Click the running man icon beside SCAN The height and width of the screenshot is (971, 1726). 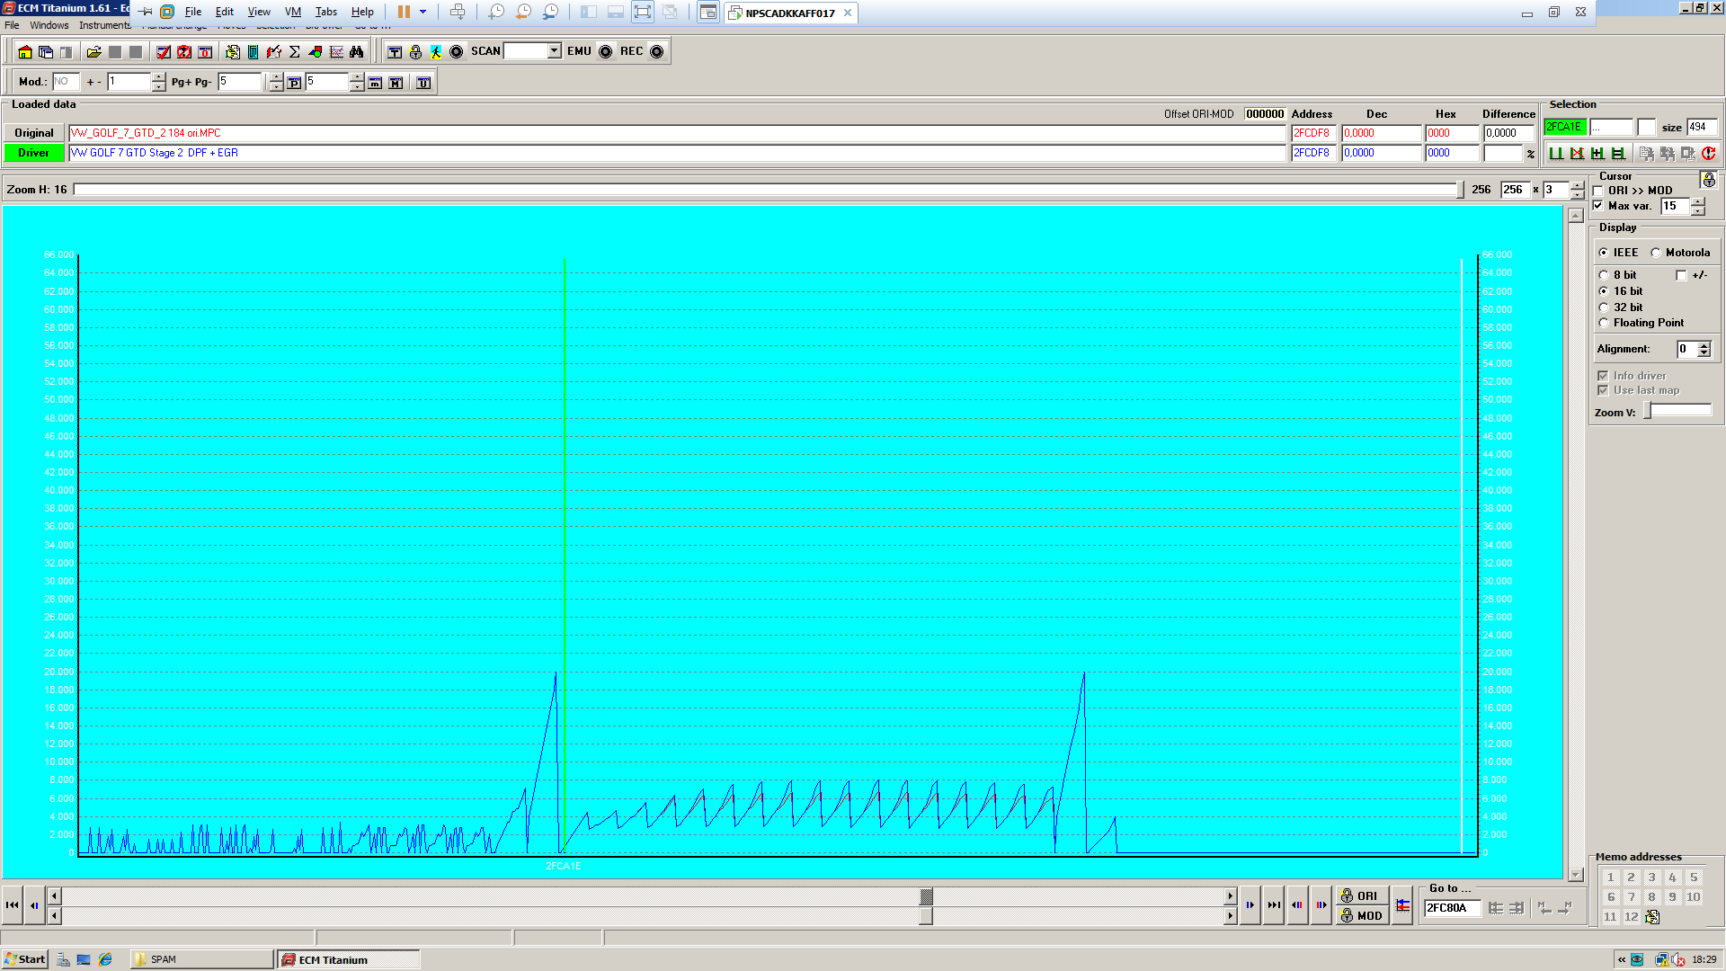click(436, 52)
